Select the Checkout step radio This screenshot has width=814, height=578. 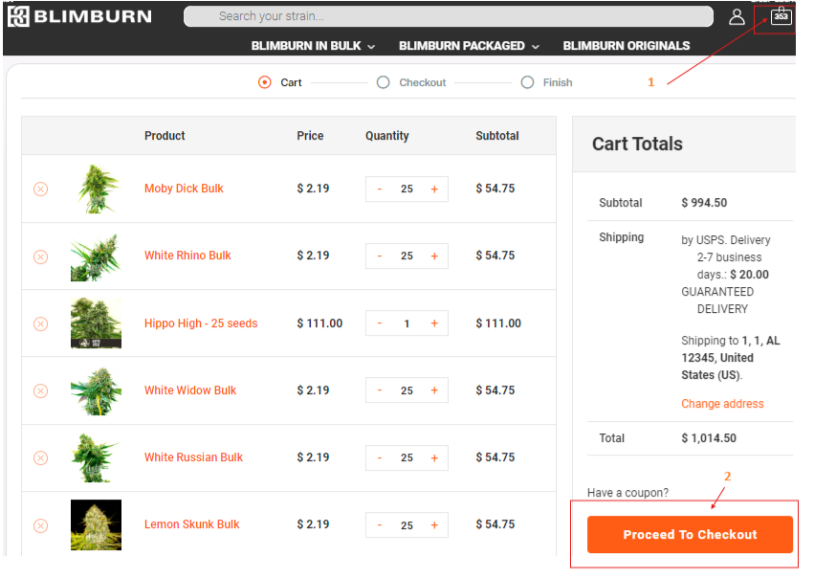tap(384, 82)
